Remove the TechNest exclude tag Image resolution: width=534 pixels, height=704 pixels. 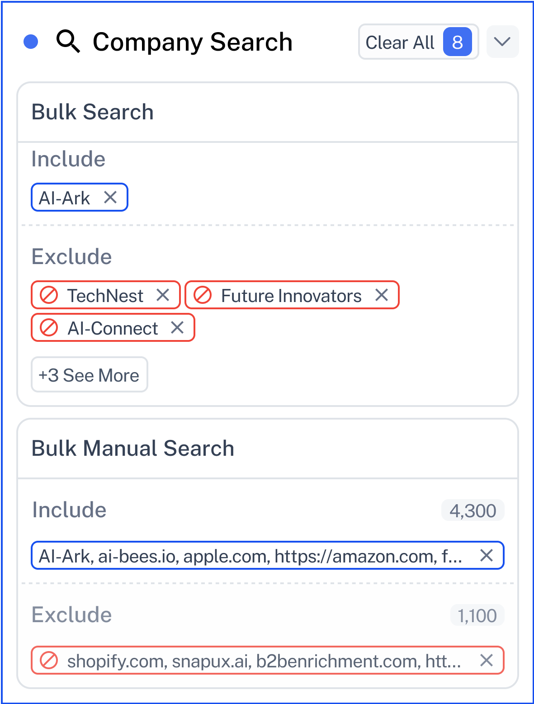point(163,295)
